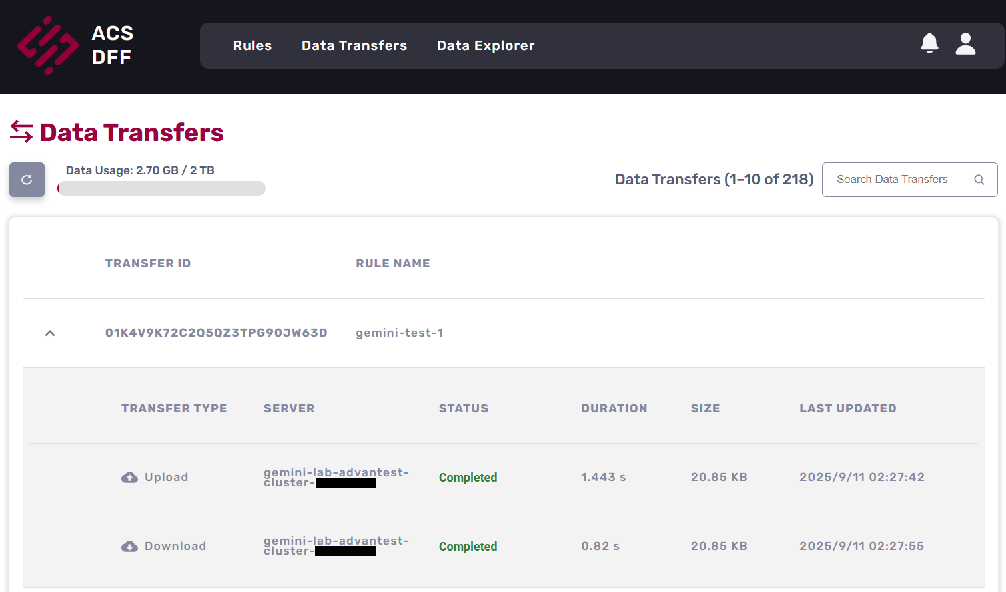Switch to Data Explorer
1006x592 pixels.
click(485, 45)
